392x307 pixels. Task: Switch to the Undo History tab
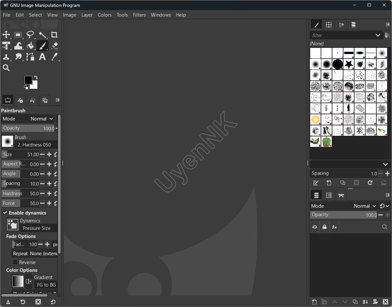click(x=33, y=100)
